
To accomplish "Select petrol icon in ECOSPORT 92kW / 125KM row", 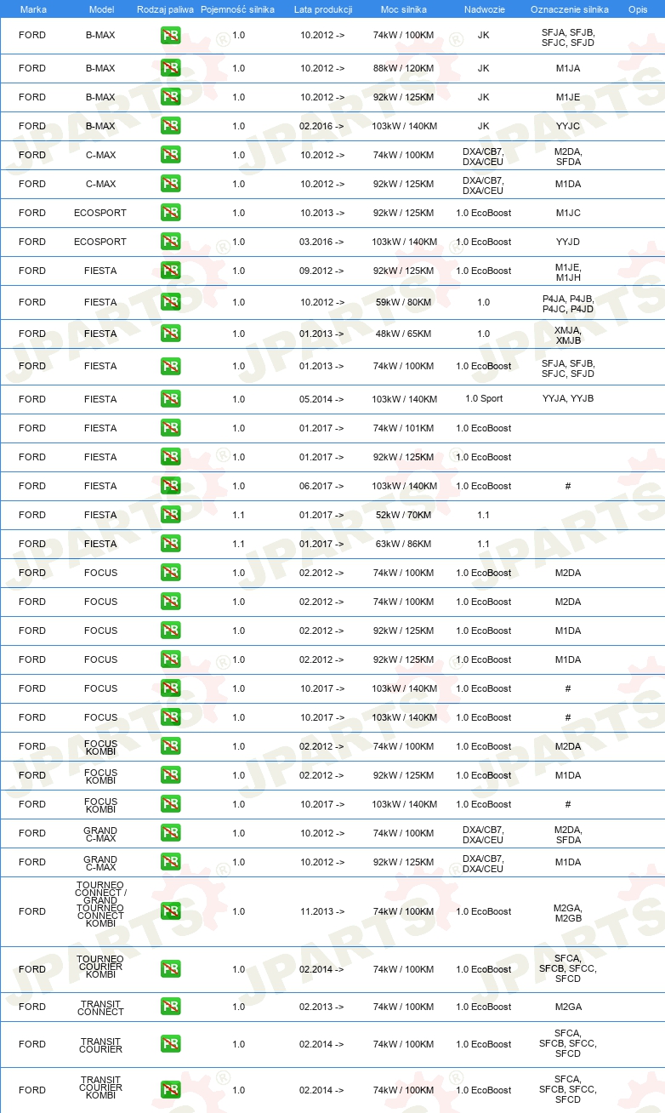I will click(x=171, y=213).
